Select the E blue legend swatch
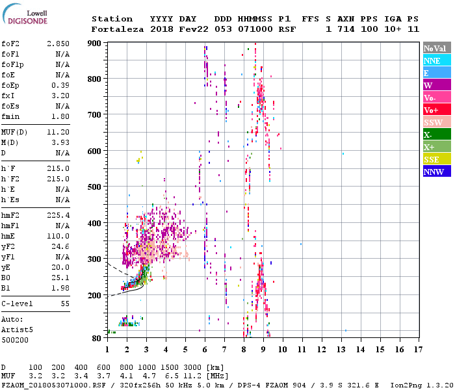The width and height of the screenshot is (455, 390). tap(437, 73)
